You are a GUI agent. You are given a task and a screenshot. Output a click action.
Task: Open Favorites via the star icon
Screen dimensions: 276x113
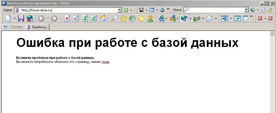coord(123,18)
